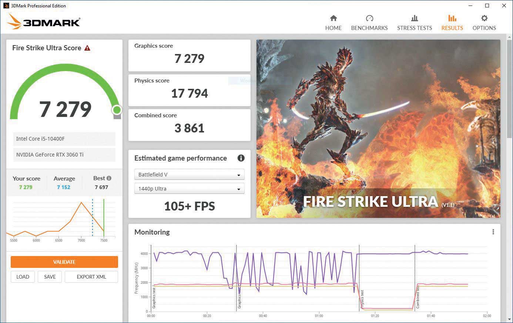The image size is (513, 323).
Task: Click the Home house icon
Action: (x=333, y=18)
